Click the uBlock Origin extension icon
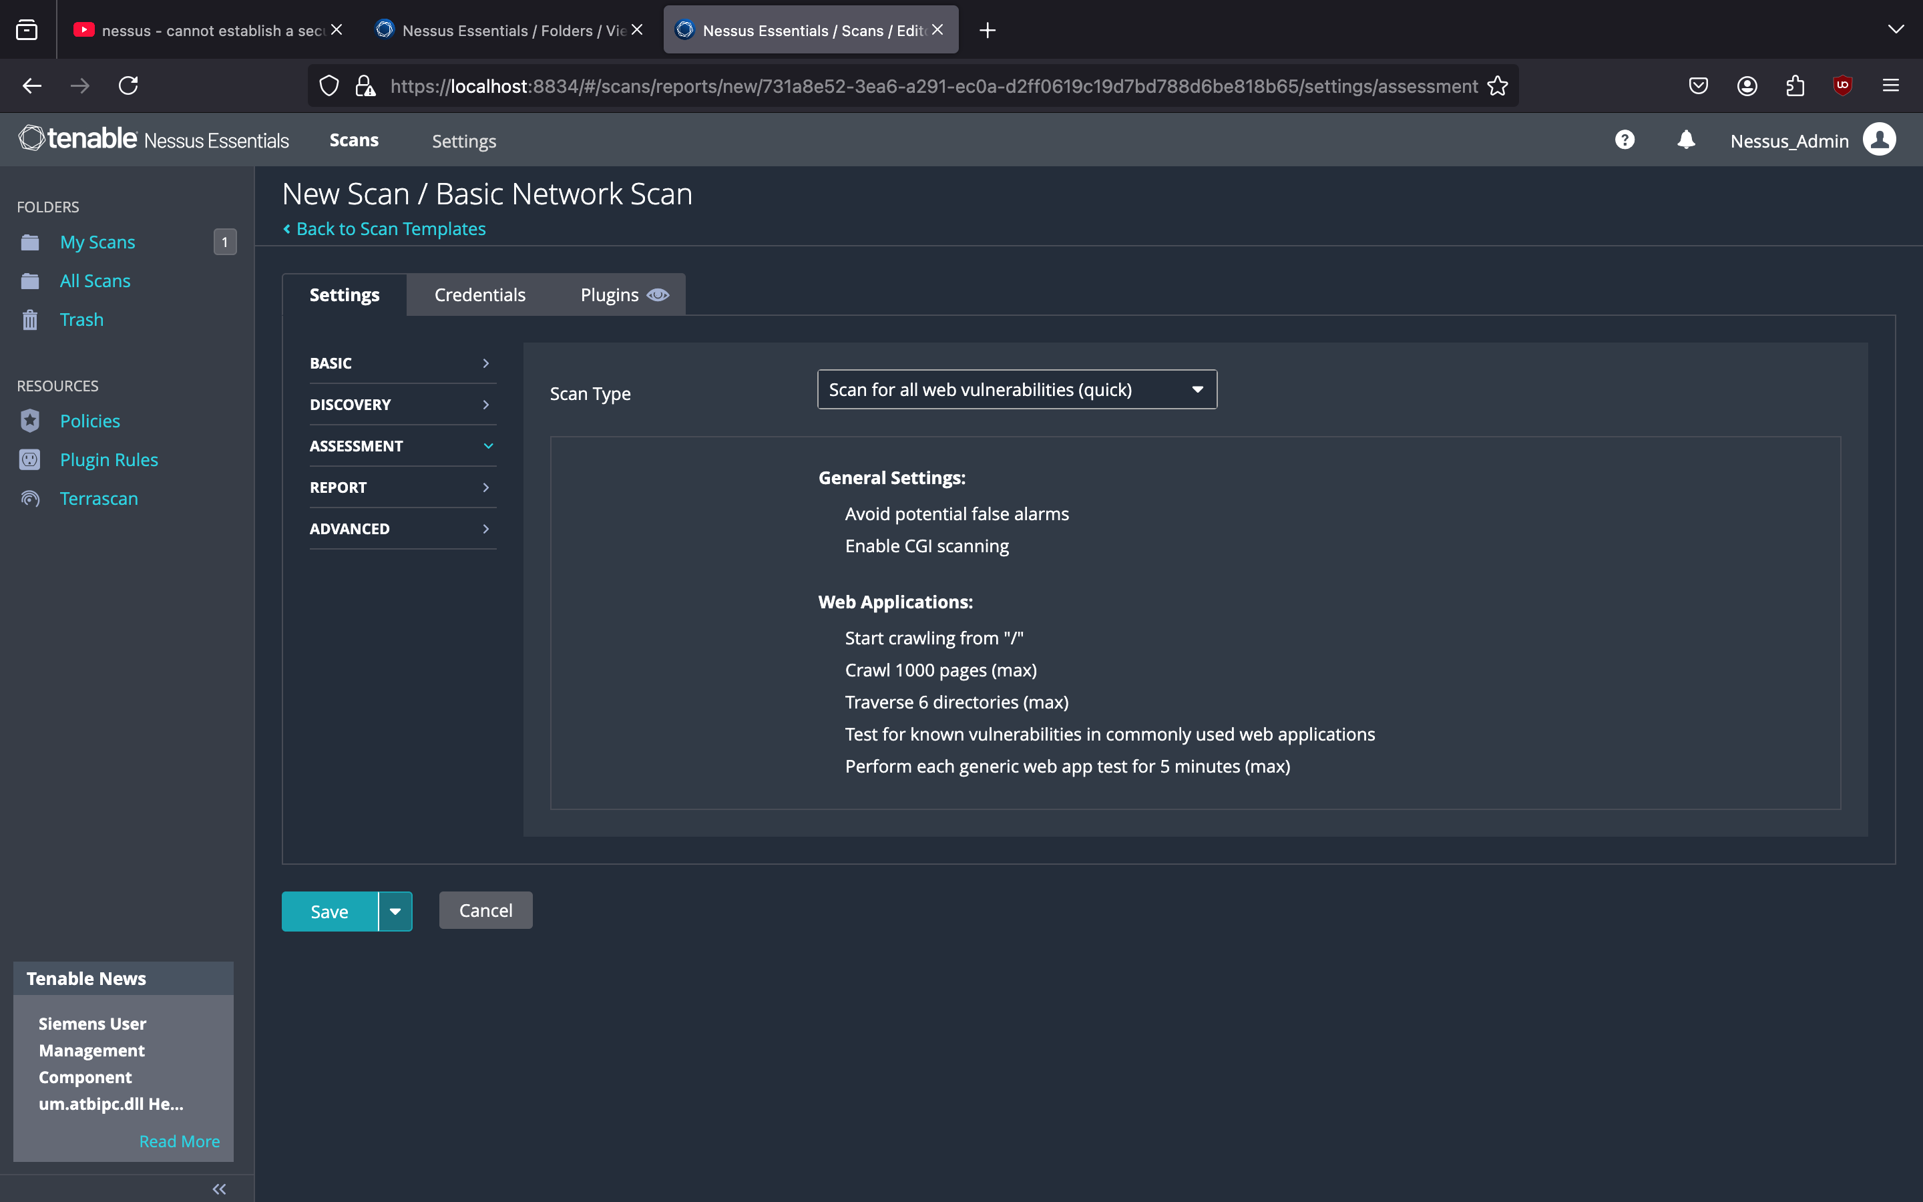This screenshot has width=1923, height=1202. coord(1842,86)
